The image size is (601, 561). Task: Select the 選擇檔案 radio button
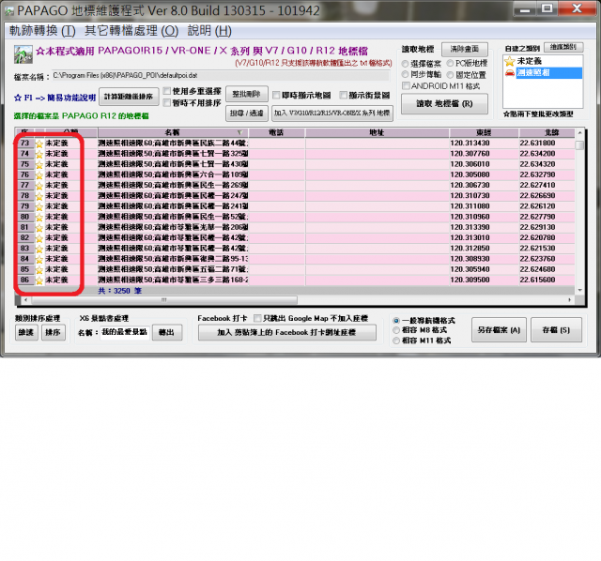(405, 64)
